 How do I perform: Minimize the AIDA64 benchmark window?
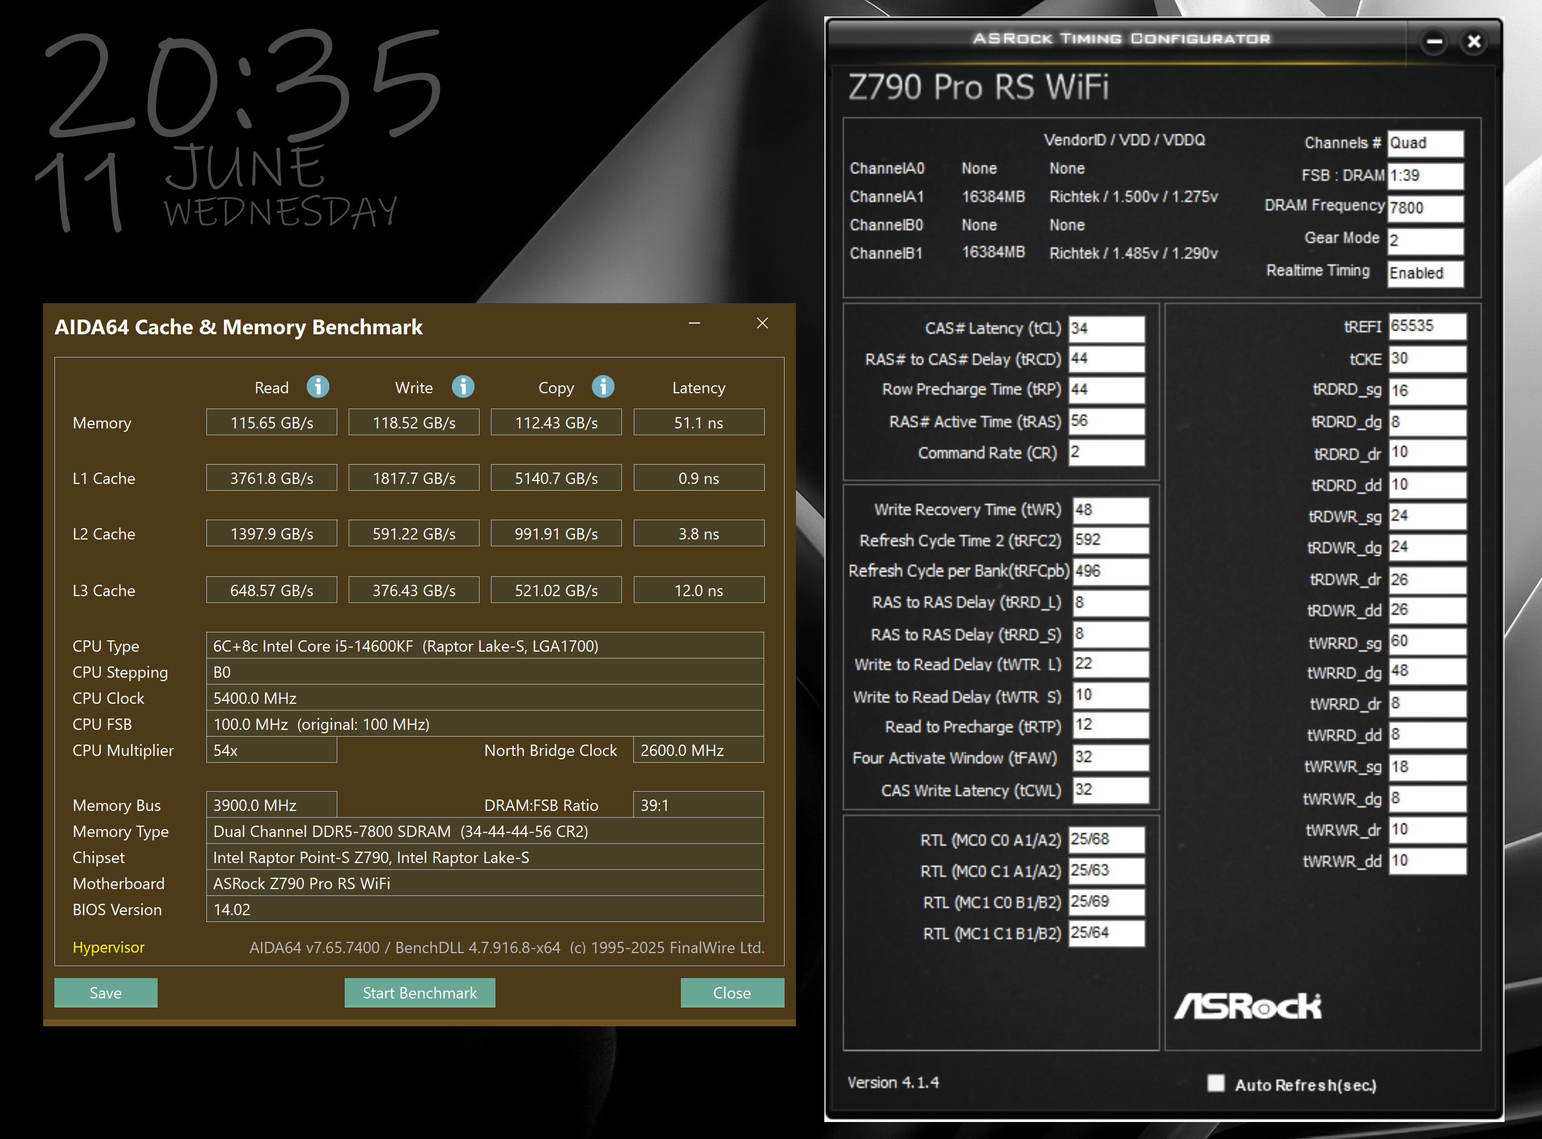[x=694, y=324]
